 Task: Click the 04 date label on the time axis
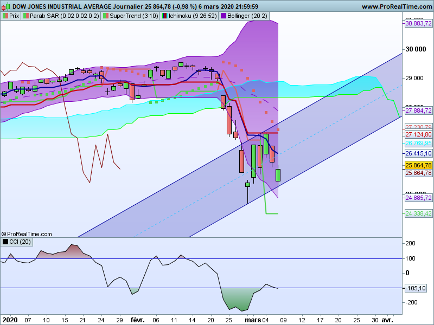(265, 320)
